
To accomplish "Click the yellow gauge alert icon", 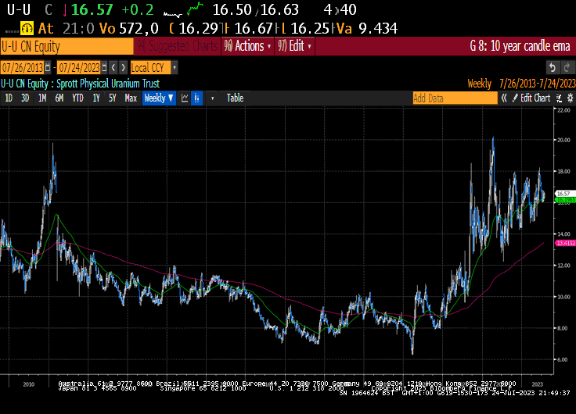I will [x=27, y=28].
